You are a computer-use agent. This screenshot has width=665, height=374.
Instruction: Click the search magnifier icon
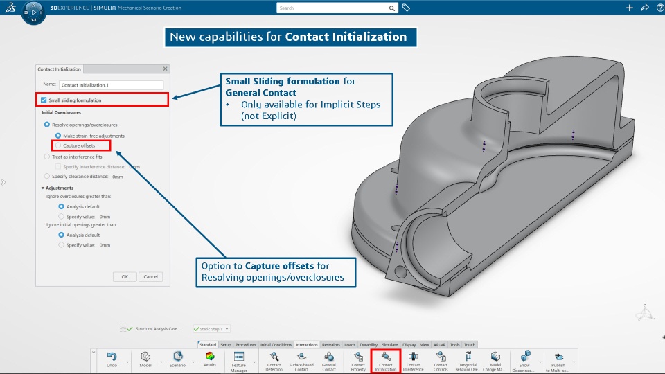[391, 8]
